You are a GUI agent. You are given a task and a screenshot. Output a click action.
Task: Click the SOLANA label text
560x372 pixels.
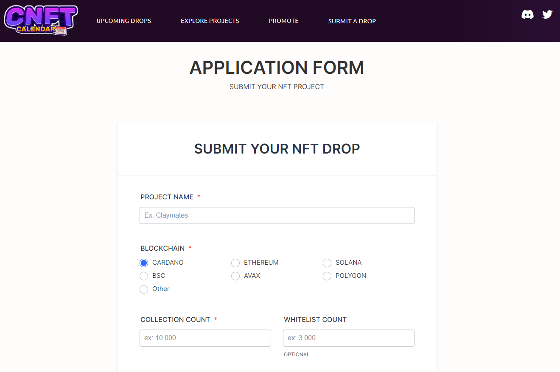pyautogui.click(x=349, y=263)
